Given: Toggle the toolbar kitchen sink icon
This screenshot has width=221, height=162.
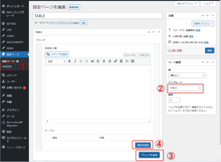Looking at the screenshot, I should point(133,61).
